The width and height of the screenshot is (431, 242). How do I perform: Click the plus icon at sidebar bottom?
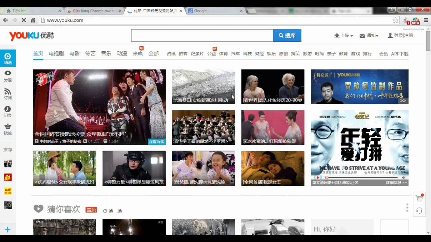(7, 230)
